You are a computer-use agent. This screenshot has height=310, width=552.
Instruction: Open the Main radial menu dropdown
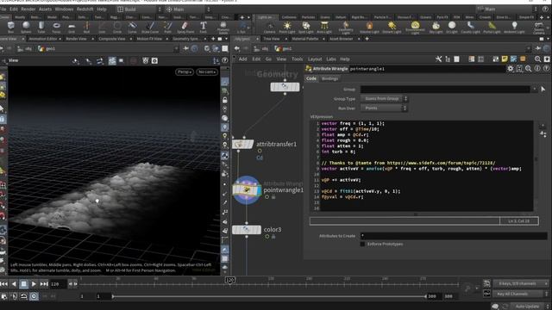point(188,9)
